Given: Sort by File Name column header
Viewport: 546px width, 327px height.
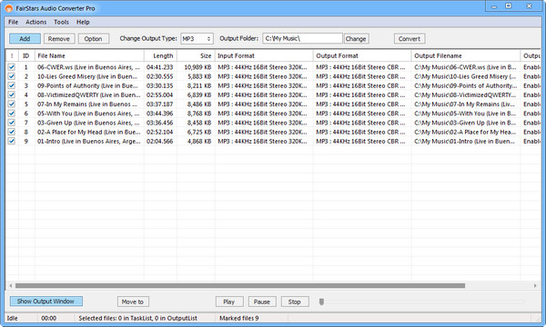Looking at the screenshot, I should coord(89,55).
